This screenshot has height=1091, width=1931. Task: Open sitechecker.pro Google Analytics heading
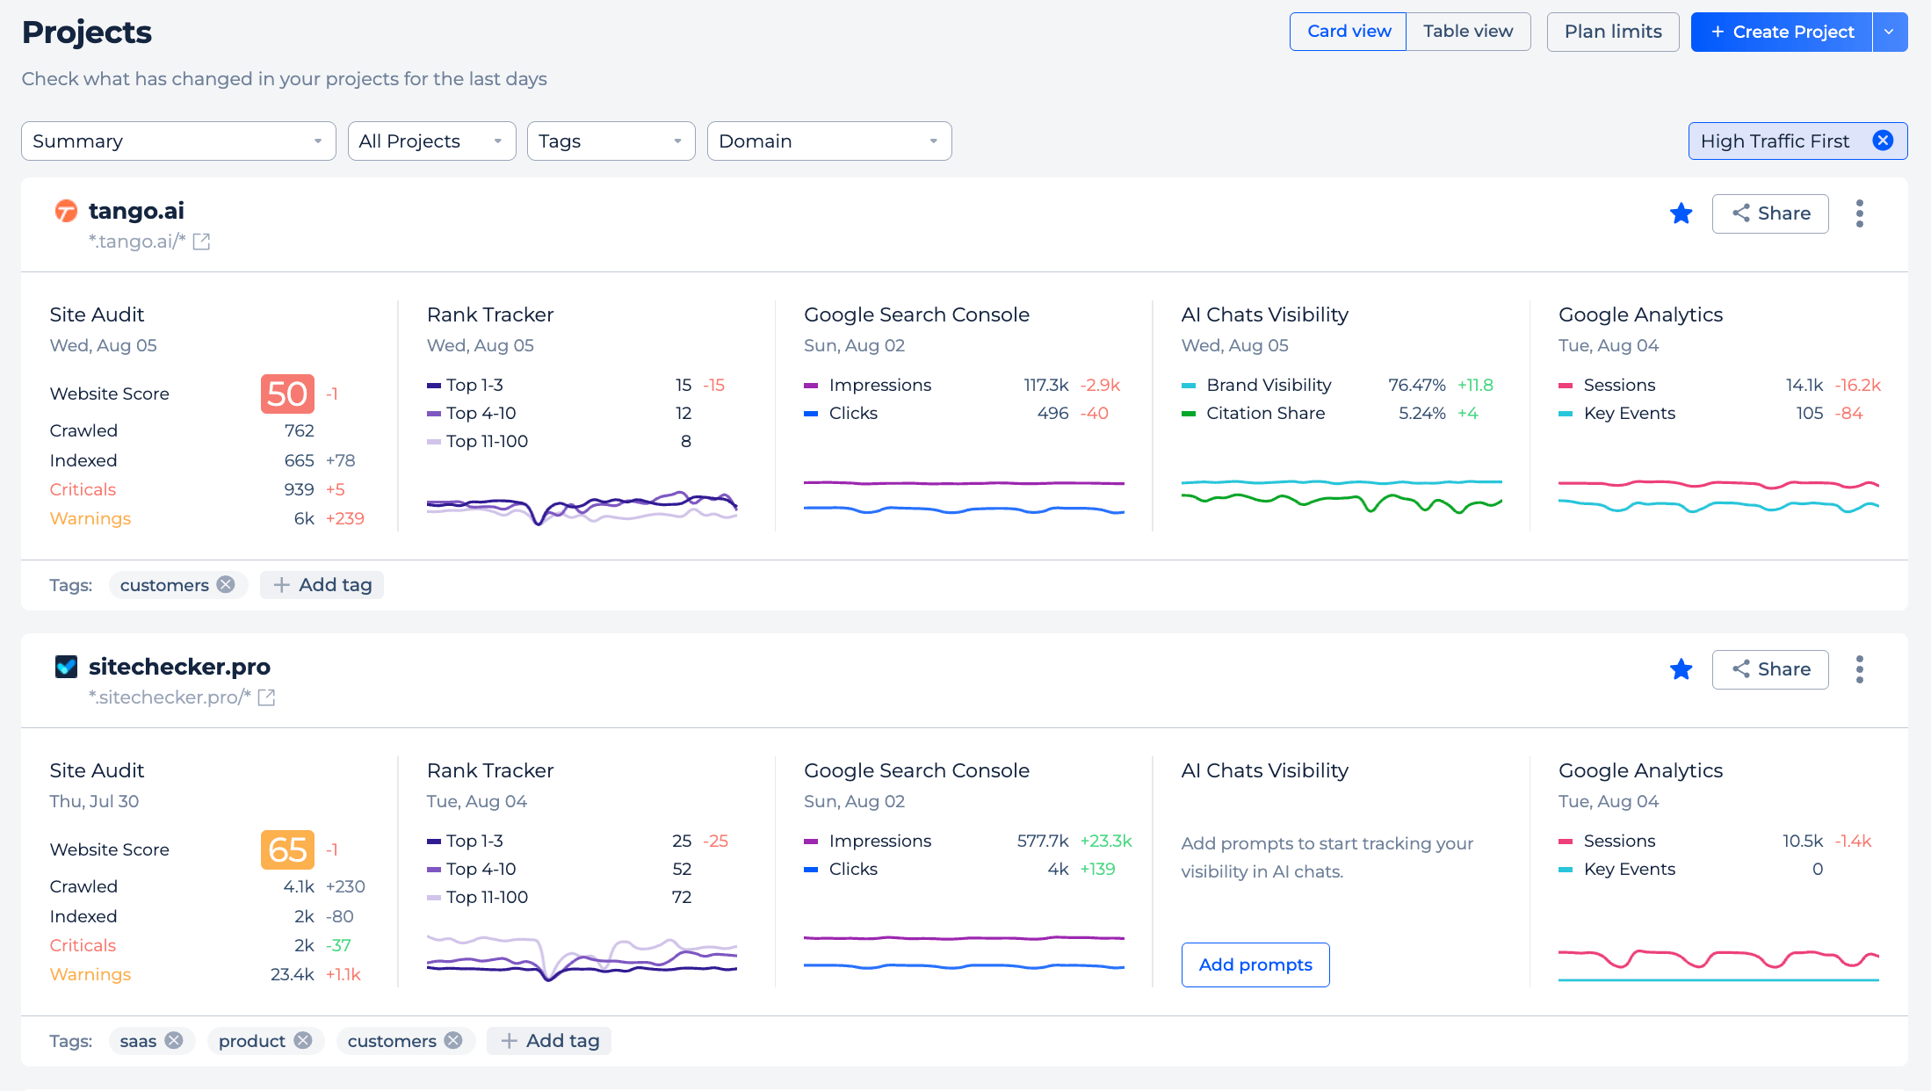(x=1640, y=770)
